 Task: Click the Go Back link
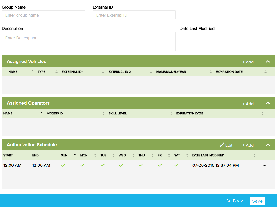tap(234, 201)
